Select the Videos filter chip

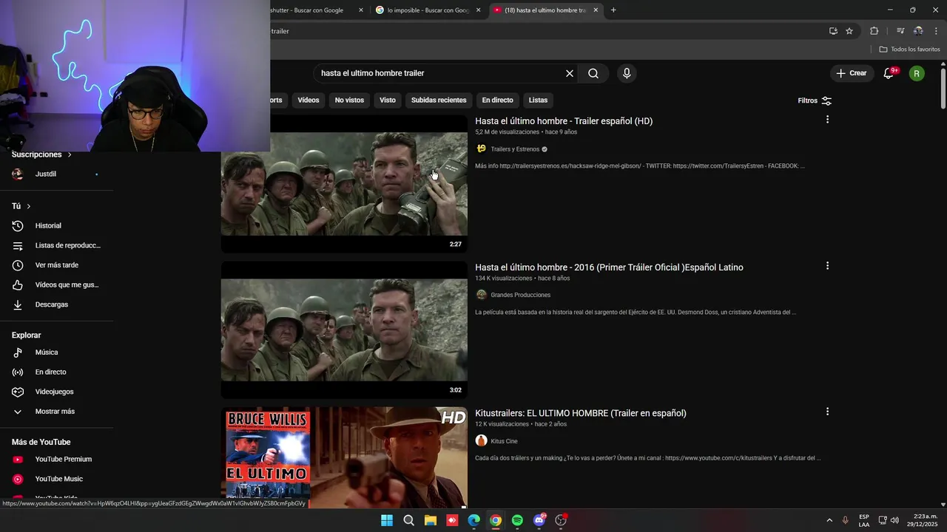pyautogui.click(x=309, y=100)
